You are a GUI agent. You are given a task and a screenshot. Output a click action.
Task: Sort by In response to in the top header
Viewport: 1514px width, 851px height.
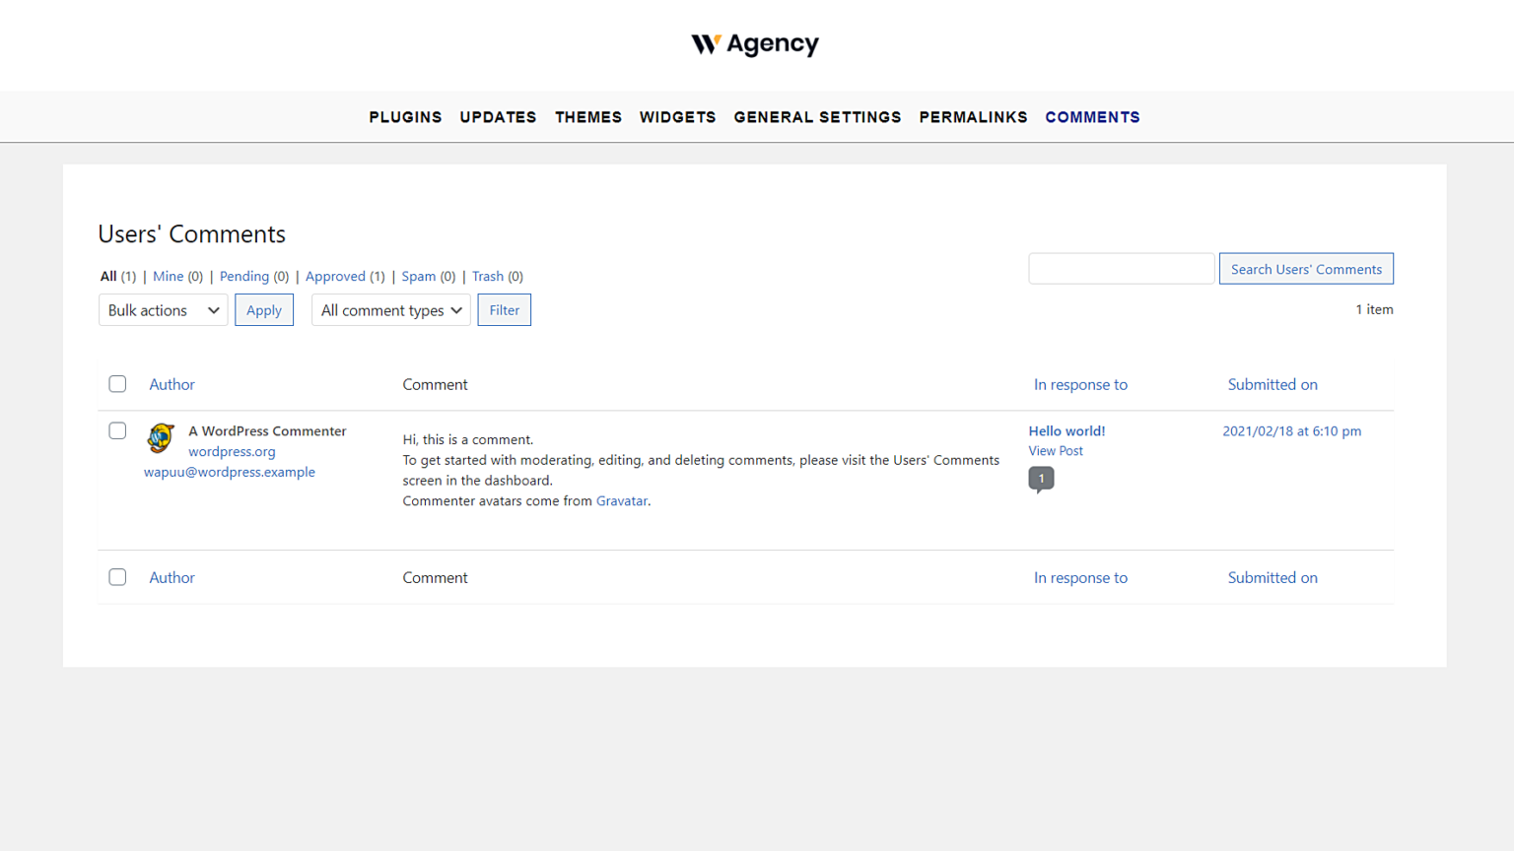(1080, 385)
